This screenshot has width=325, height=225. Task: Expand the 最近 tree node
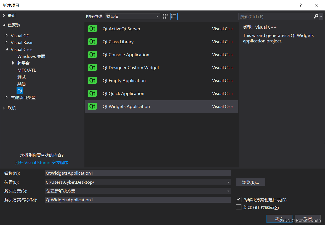pos(4,15)
